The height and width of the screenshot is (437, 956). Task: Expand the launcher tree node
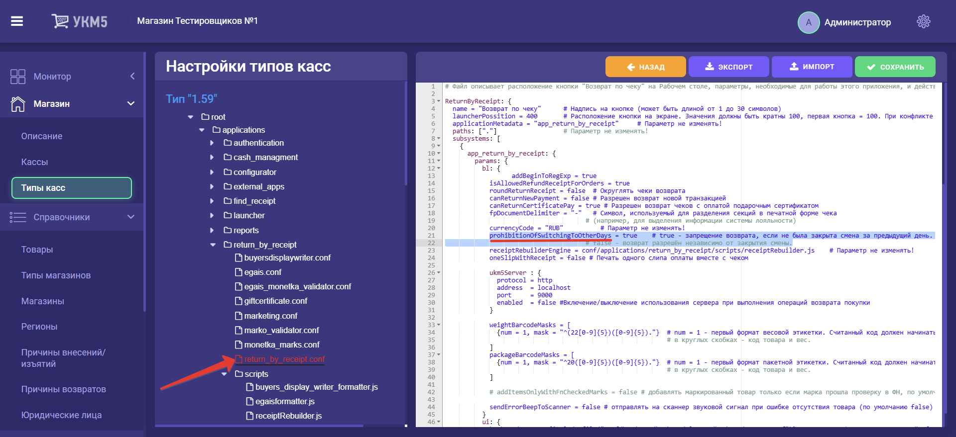point(212,215)
